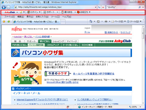The image size is (146, 110).
Task: Open the 表示(V) menu
Action: coord(30,17)
